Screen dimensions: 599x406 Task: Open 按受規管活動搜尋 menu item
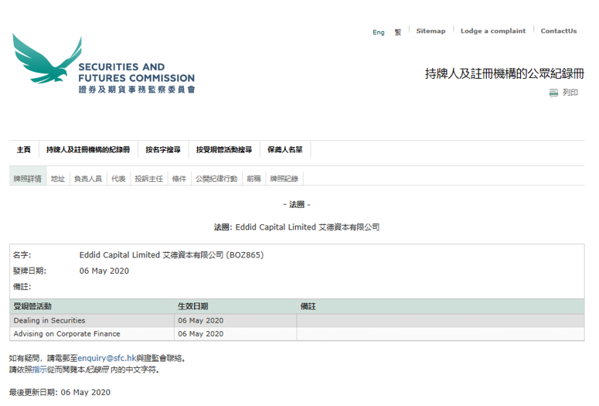click(224, 149)
